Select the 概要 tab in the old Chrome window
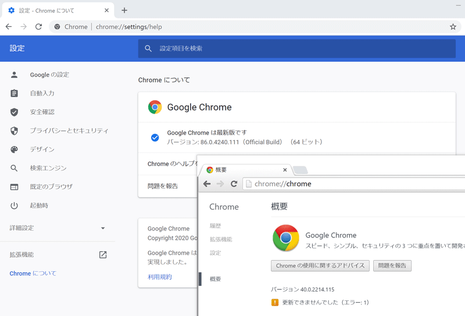Viewport: 465px width, 316px height. 245,170
